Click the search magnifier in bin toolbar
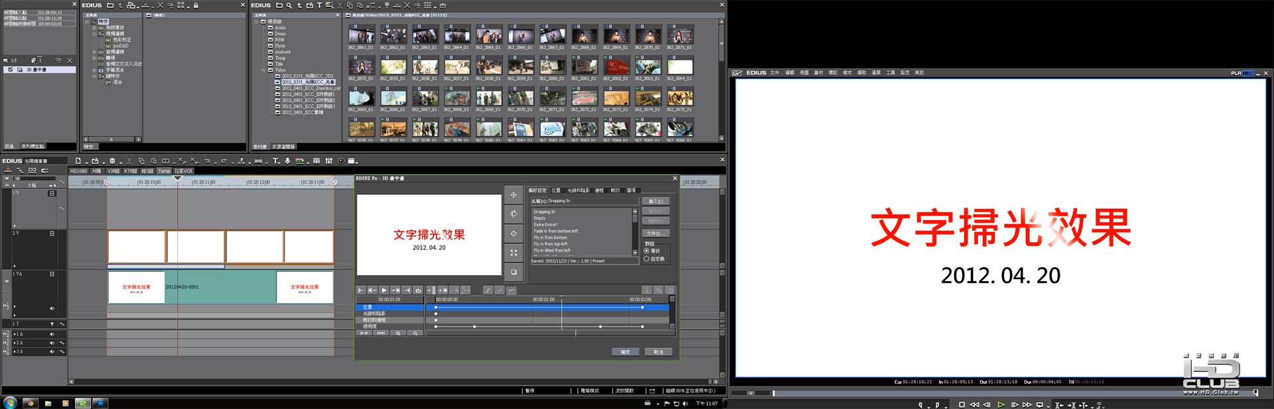The height and width of the screenshot is (409, 1274). coord(289,5)
